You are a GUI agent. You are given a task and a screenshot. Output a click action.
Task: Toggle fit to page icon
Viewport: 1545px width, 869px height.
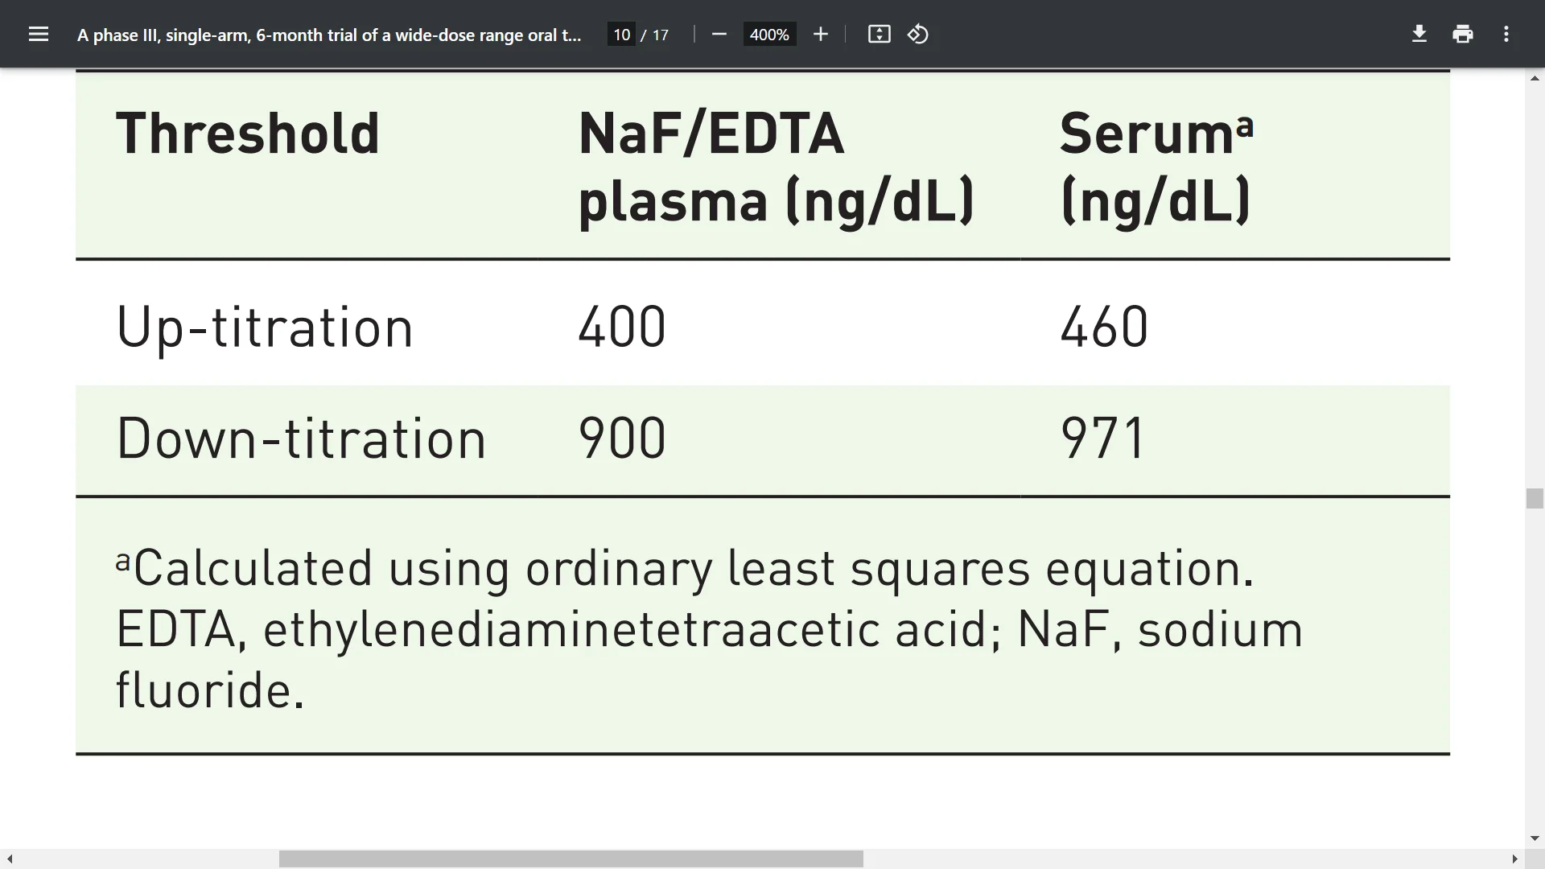(x=879, y=35)
